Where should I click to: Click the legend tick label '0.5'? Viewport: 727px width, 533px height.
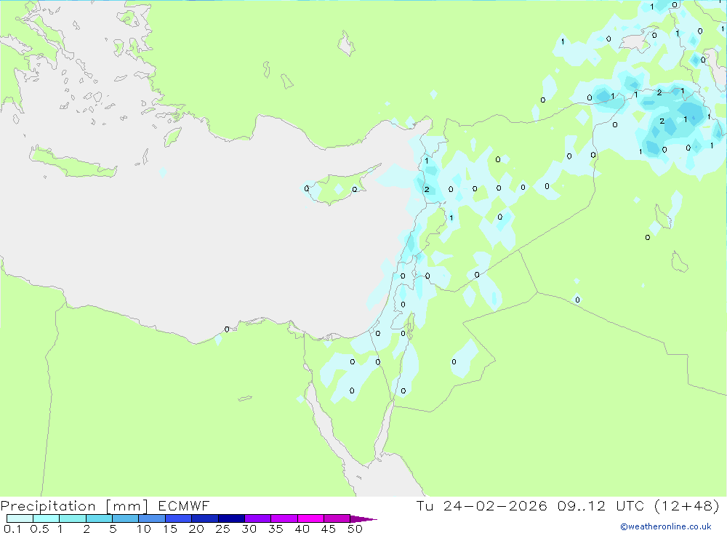pos(39,529)
